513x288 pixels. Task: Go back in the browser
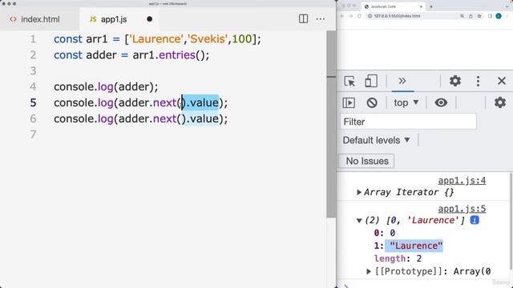point(342,16)
